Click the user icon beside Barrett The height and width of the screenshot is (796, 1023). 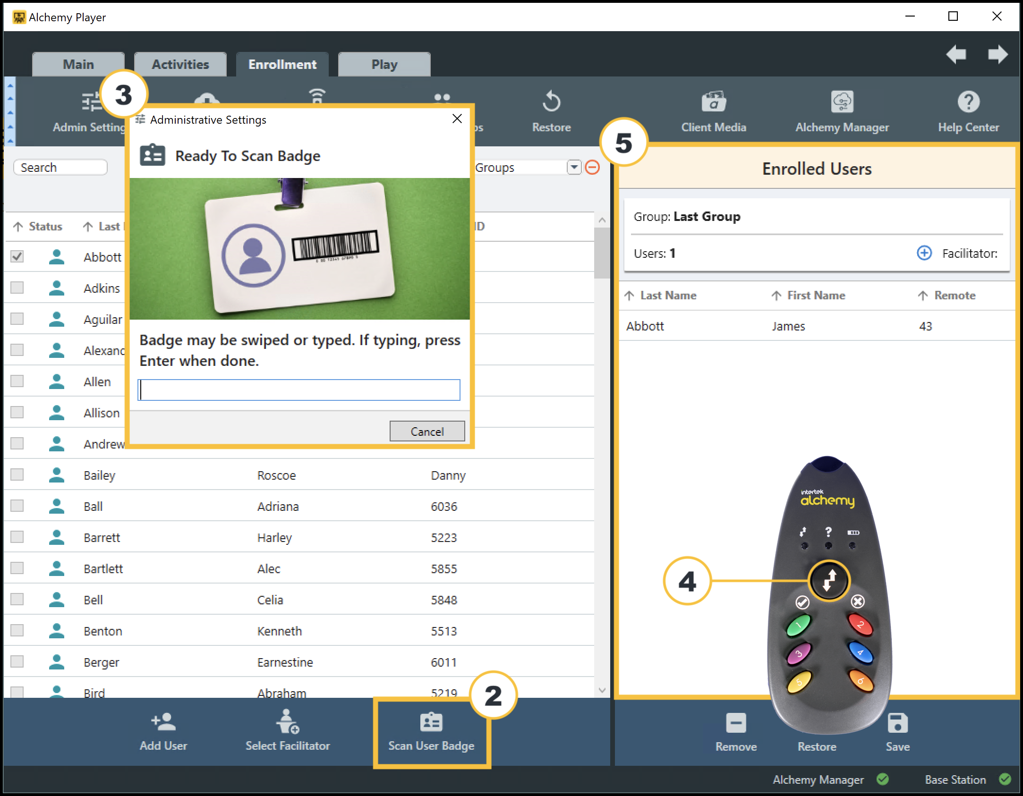[x=57, y=537]
